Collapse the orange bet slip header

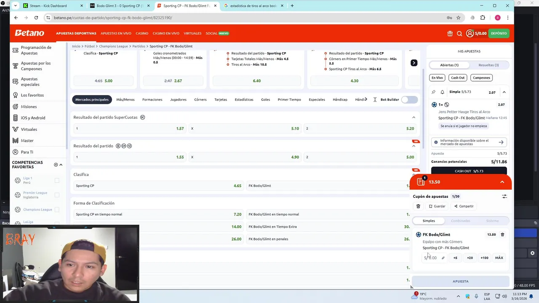click(502, 182)
